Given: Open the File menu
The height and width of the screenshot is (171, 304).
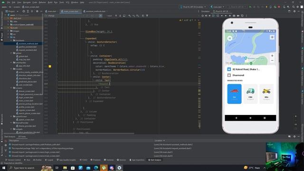Looking at the screenshot, I should (x=9, y=2).
